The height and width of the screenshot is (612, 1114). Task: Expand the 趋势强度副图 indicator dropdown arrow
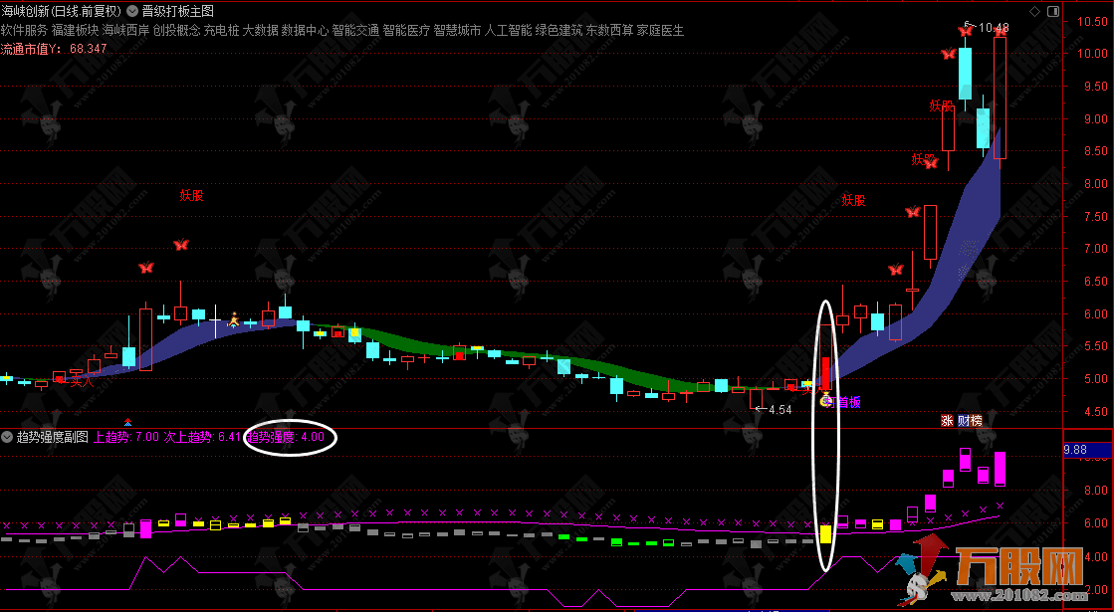[x=7, y=437]
